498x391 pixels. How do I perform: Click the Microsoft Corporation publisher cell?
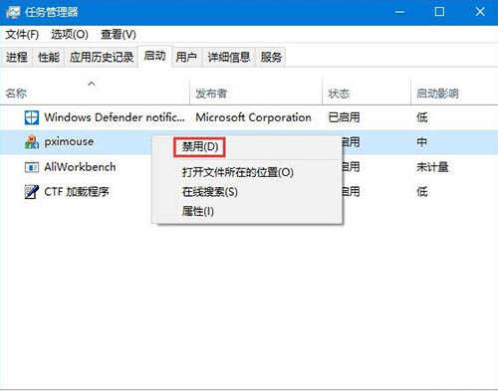[253, 117]
